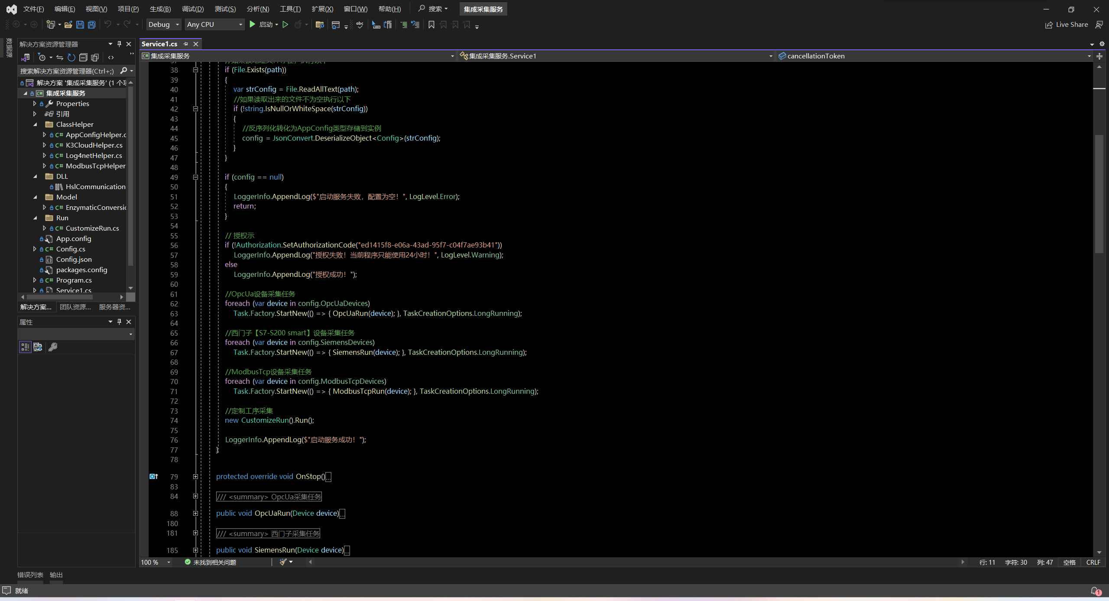The image size is (1109, 601).
Task: Open the 数据源 side tab
Action: tap(9, 48)
